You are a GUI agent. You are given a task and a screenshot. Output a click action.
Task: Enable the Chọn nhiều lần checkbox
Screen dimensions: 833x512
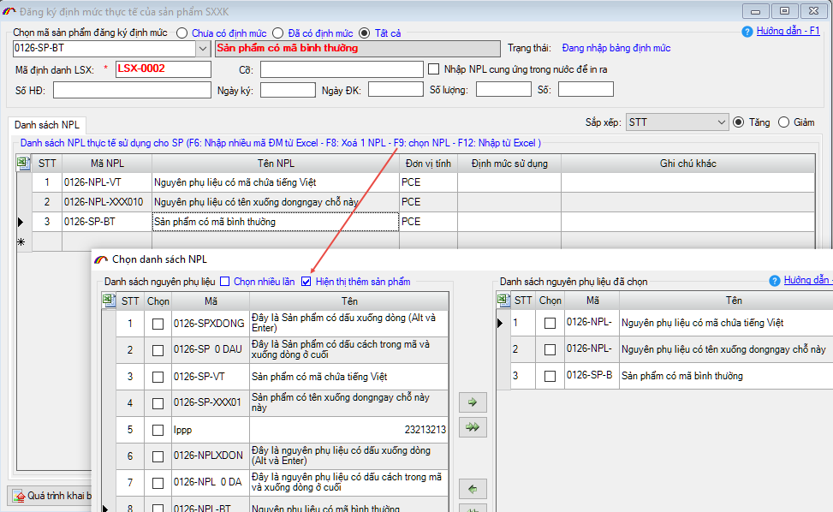click(225, 282)
